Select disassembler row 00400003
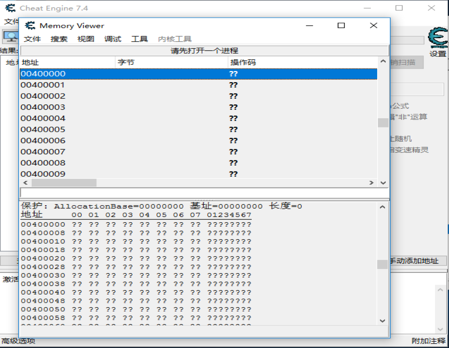This screenshot has height=348, width=449. pyautogui.click(x=198, y=107)
